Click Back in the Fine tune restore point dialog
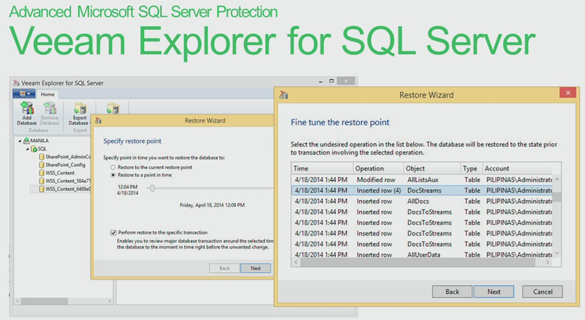 (x=452, y=291)
